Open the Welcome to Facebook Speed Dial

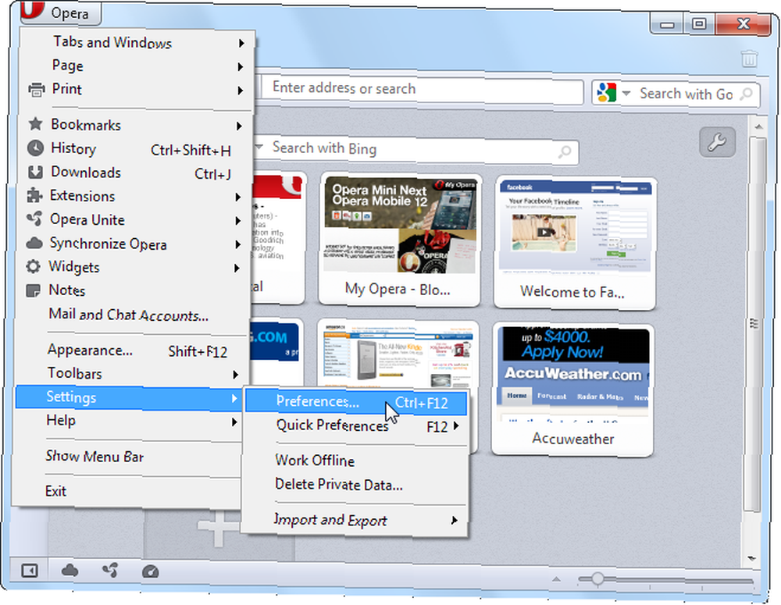click(x=575, y=243)
